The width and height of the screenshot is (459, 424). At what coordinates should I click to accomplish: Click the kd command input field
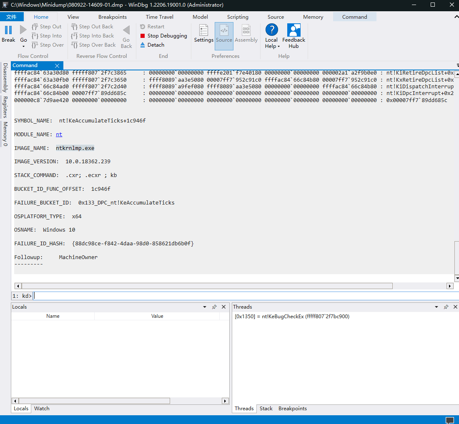(x=245, y=296)
